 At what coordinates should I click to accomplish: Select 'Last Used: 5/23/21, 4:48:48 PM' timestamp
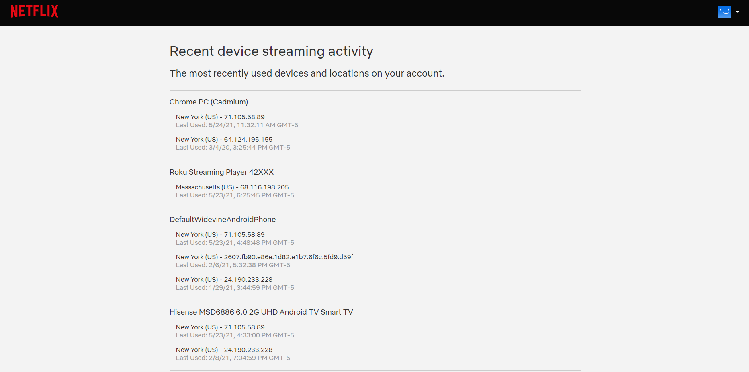pyautogui.click(x=235, y=243)
